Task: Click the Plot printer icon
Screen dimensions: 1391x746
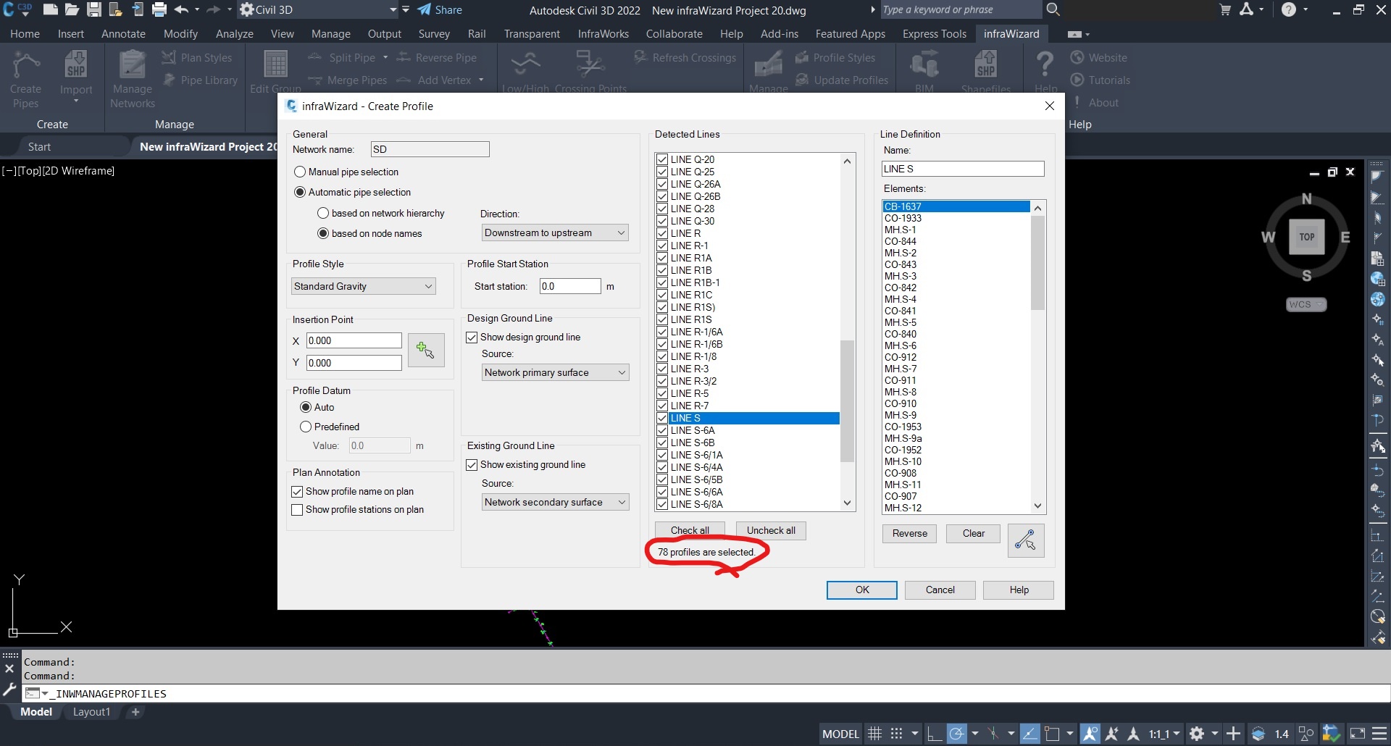Action: (x=159, y=9)
